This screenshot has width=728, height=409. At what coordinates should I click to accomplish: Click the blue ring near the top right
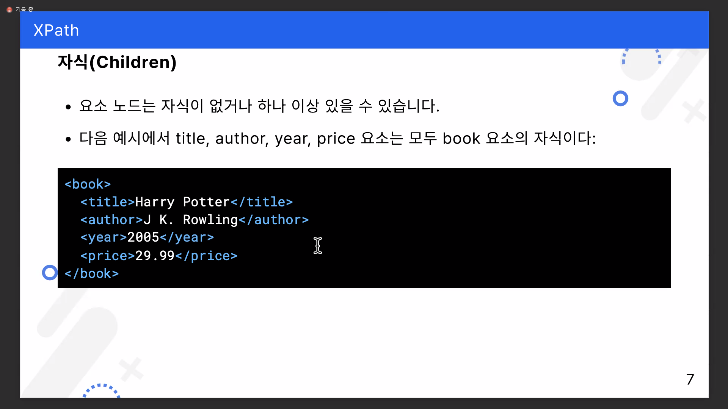pos(620,98)
